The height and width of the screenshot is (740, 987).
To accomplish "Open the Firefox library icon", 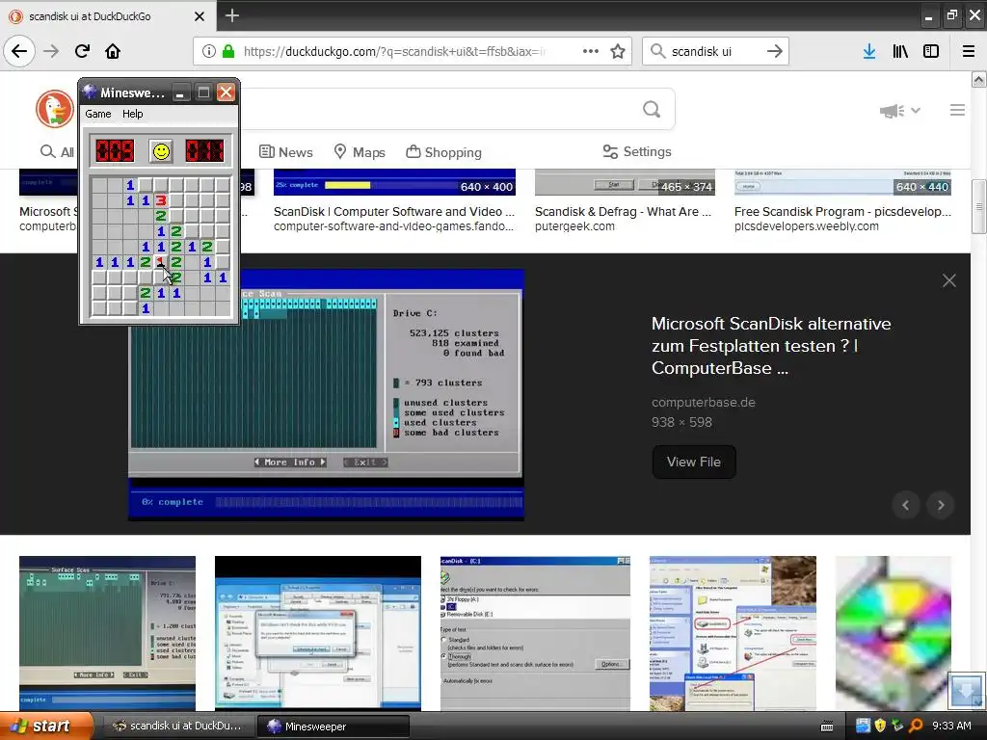I will tap(900, 51).
